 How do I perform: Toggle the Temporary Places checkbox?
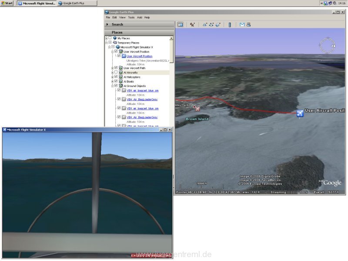click(110, 42)
